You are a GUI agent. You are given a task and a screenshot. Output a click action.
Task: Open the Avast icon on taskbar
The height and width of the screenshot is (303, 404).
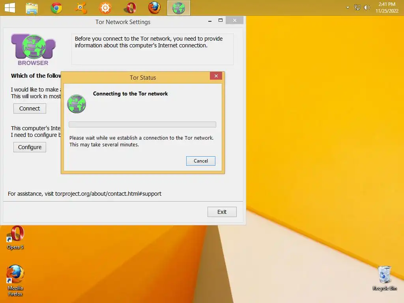(81, 8)
